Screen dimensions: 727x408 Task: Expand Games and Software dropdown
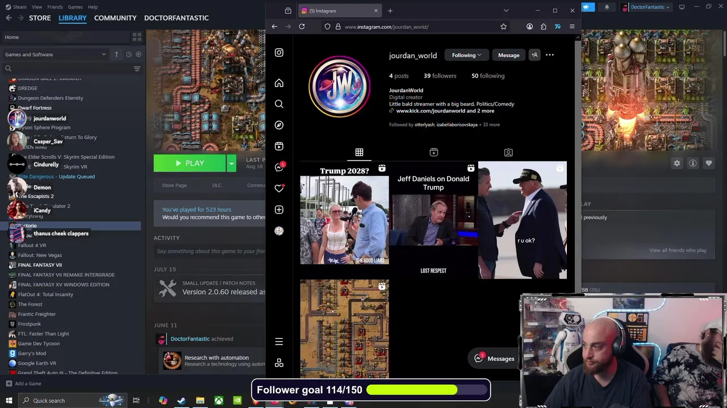point(55,54)
